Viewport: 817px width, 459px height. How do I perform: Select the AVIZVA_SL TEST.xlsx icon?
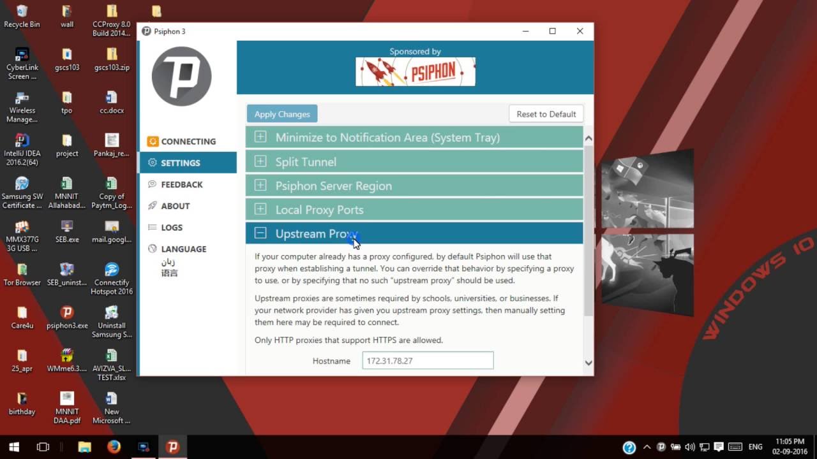pyautogui.click(x=112, y=365)
